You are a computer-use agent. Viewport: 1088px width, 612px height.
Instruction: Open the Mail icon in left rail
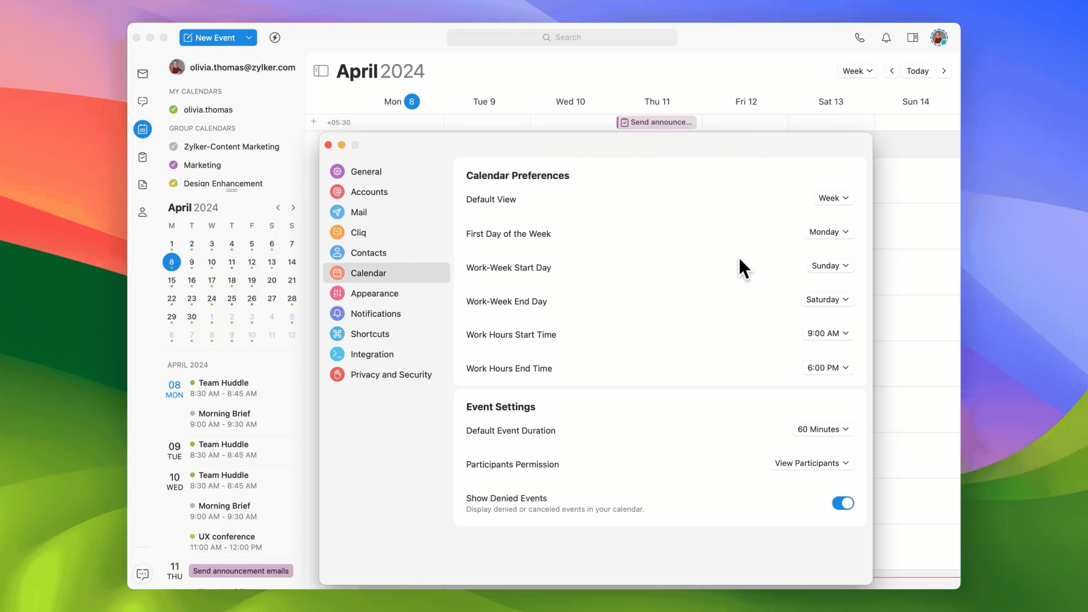tap(143, 74)
